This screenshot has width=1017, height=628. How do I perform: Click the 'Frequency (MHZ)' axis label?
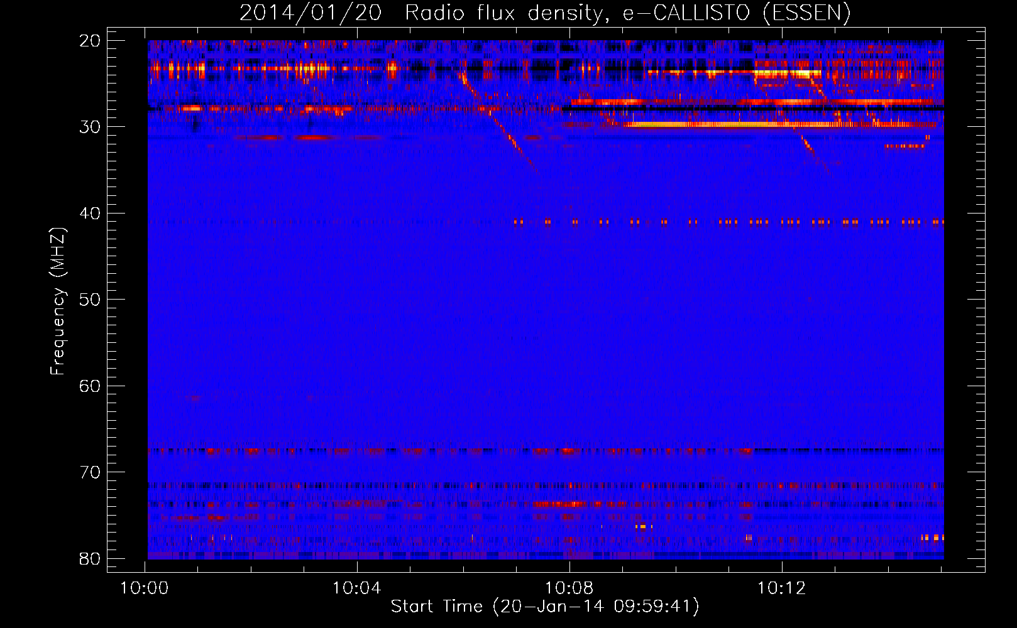[x=58, y=301]
